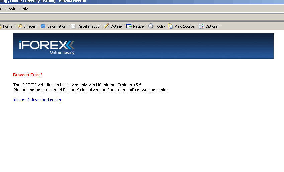
Task: Open the Tools menu in menu bar
Action: pos(11,8)
